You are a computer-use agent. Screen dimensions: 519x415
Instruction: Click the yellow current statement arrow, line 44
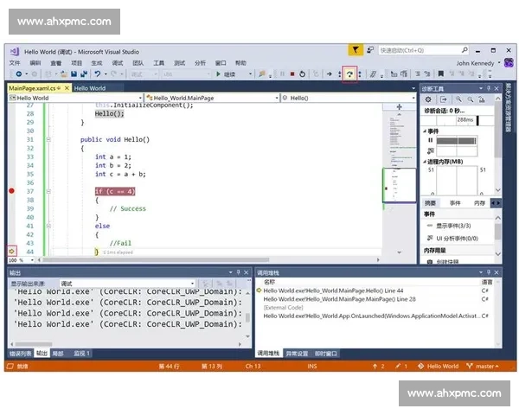[11, 252]
